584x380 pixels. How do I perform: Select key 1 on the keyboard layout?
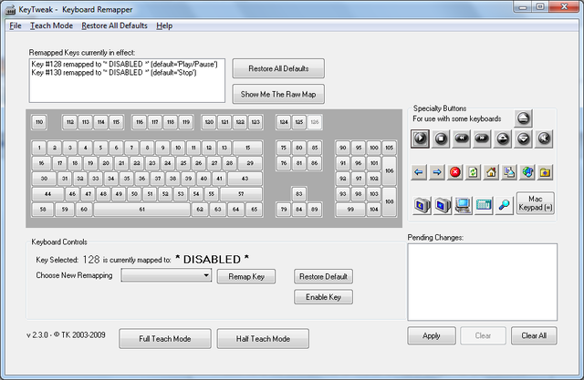point(39,148)
